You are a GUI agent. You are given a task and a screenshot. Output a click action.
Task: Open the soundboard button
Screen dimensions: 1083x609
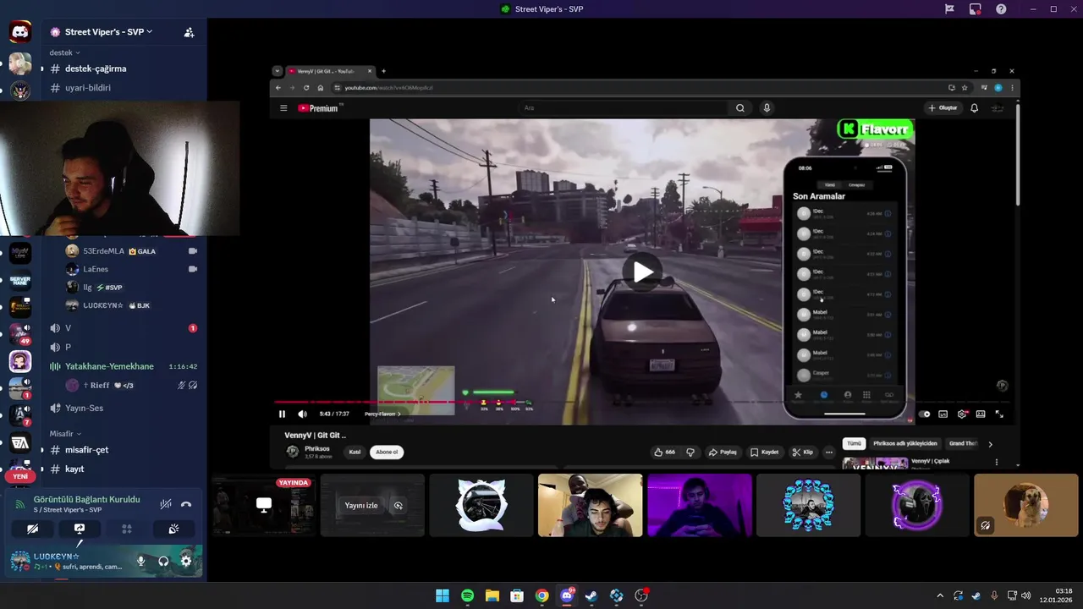coord(173,529)
